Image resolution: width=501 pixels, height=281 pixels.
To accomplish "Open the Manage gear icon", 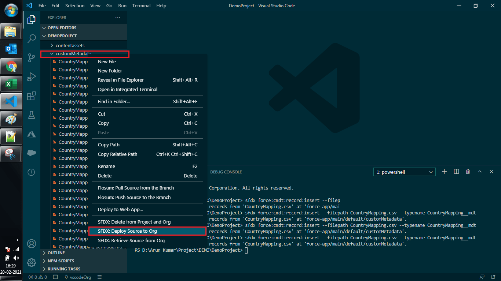I will (x=32, y=262).
